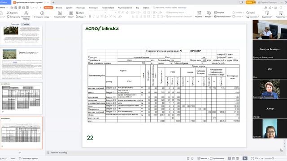The width and height of the screenshot is (287, 161).
Task: Open the font name combo box
Action: tap(97, 13)
